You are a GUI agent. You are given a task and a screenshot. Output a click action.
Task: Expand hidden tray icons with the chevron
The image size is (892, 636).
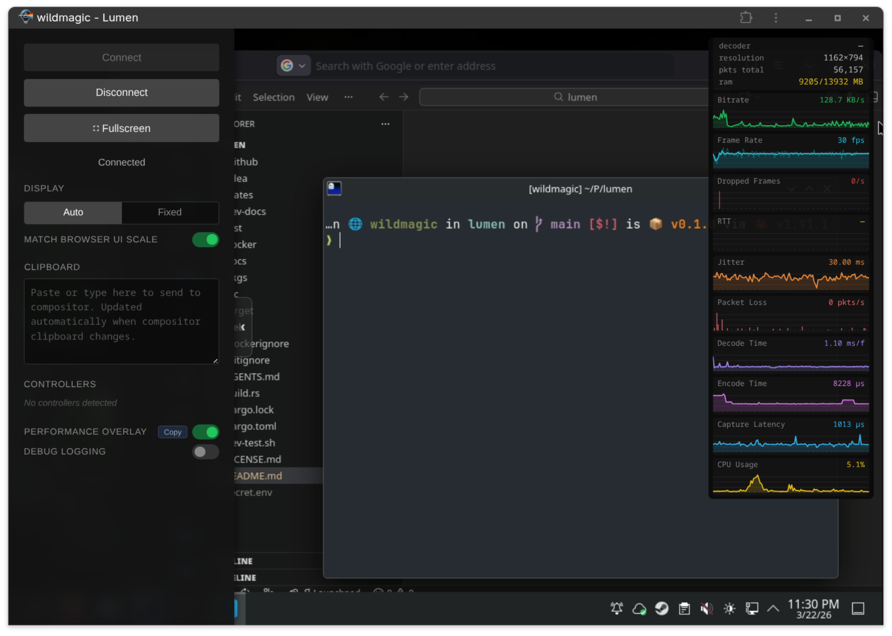point(774,609)
